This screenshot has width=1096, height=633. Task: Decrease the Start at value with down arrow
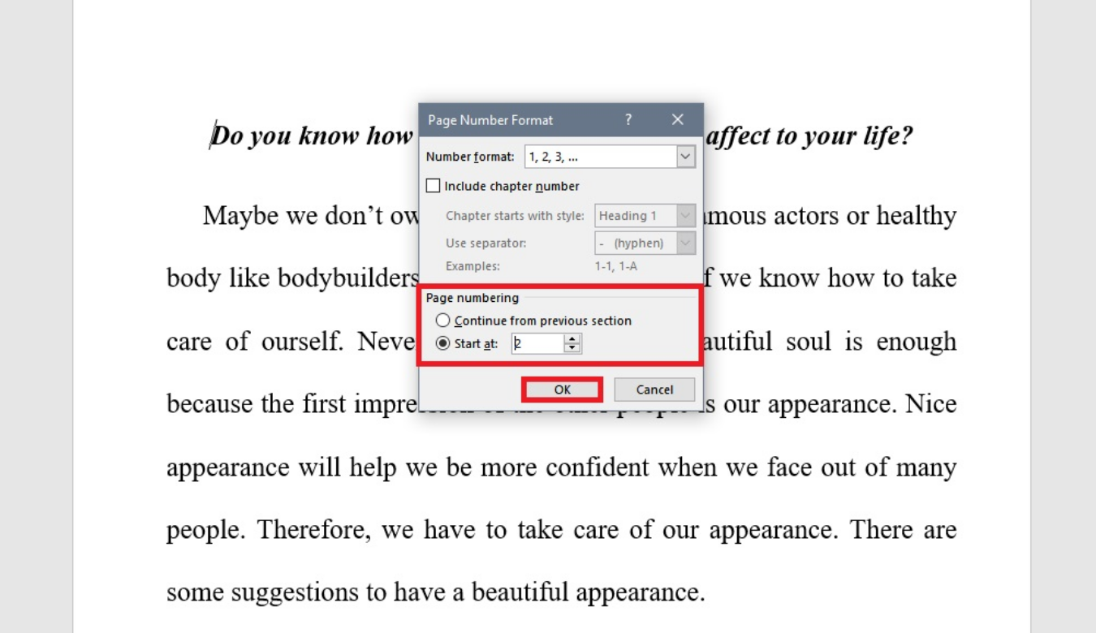[572, 348]
